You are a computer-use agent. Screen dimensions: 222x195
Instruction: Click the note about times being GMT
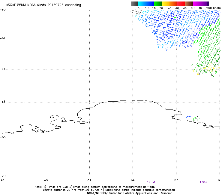coord(95,187)
